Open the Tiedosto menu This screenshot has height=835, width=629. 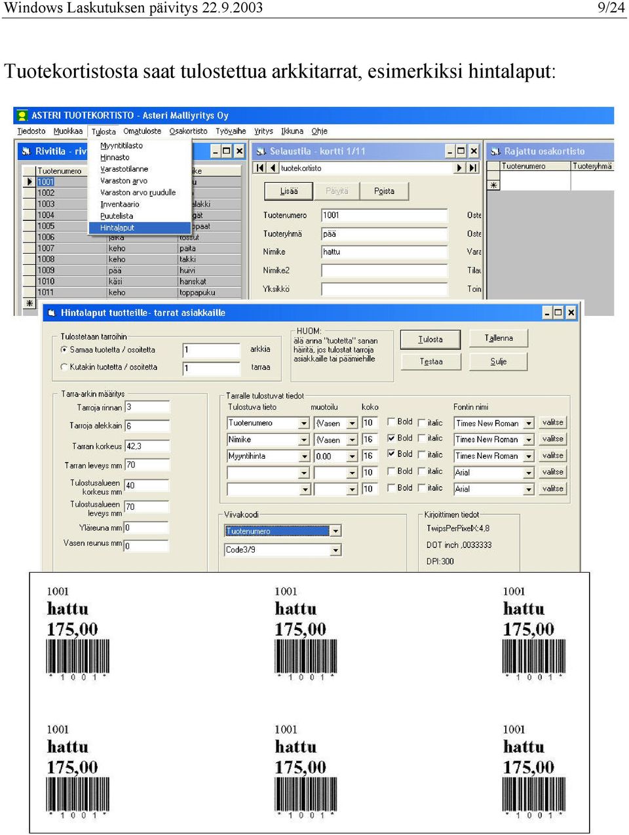31,131
